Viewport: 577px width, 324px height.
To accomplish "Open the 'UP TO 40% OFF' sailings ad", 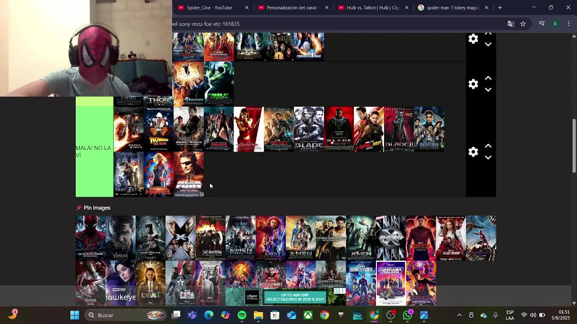I will [x=295, y=297].
